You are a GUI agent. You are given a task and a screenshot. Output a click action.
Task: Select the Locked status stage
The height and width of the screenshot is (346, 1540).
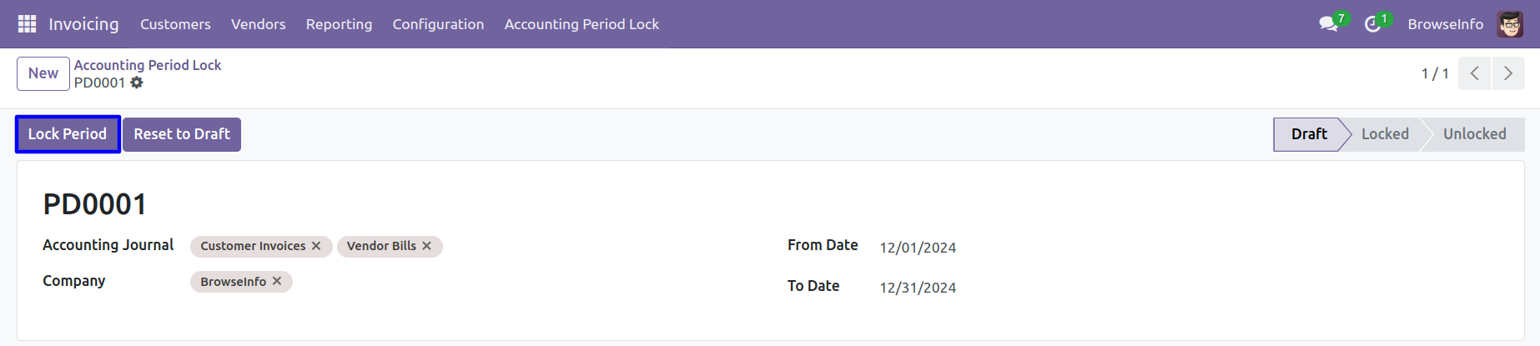click(x=1385, y=134)
